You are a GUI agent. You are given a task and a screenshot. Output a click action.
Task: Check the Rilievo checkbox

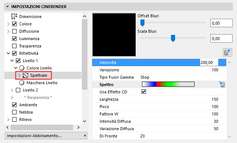(x=14, y=119)
